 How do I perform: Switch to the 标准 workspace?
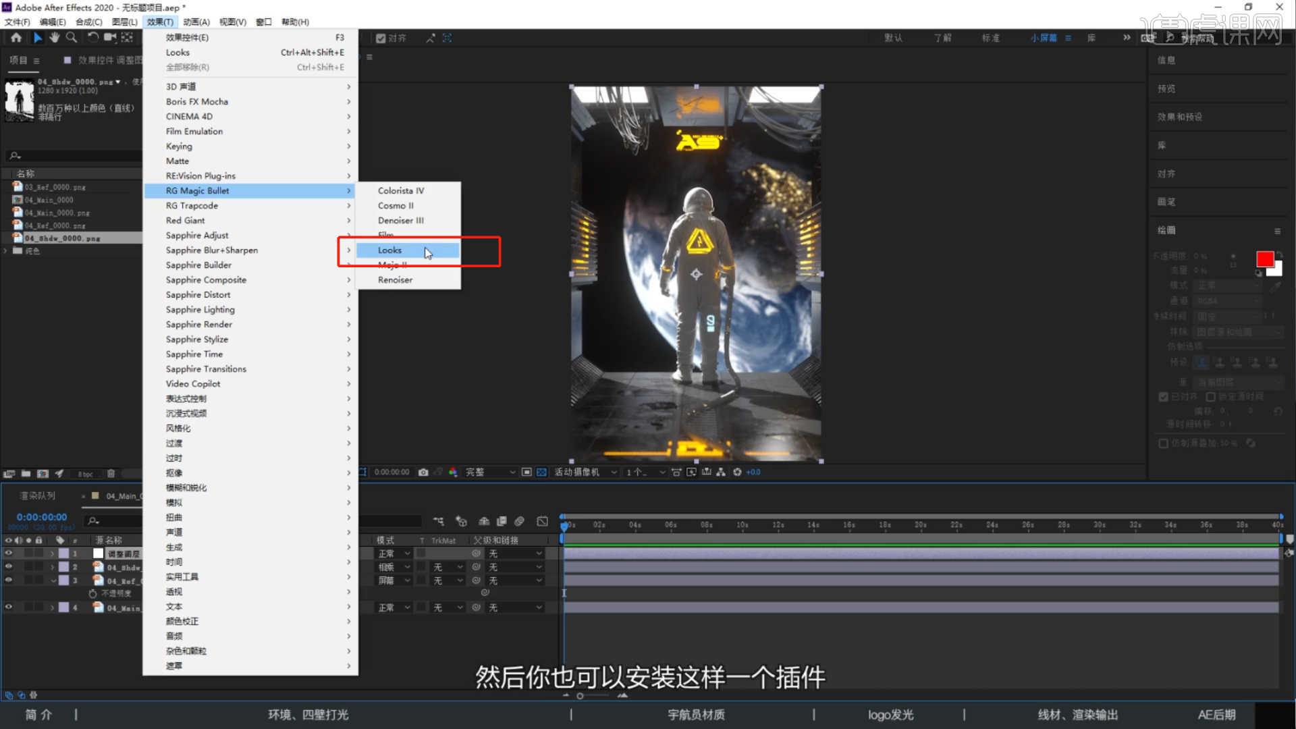990,38
